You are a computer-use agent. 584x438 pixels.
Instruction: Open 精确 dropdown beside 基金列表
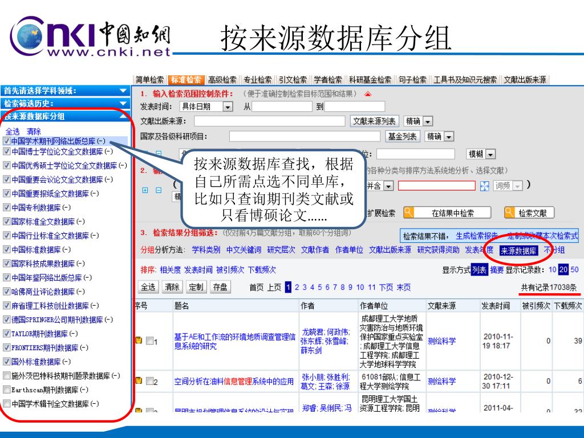[449, 137]
